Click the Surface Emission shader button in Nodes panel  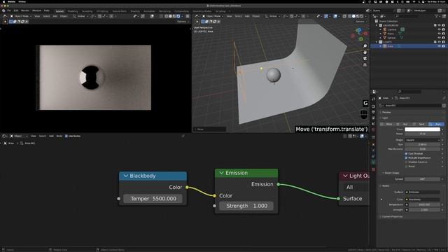coord(422,192)
